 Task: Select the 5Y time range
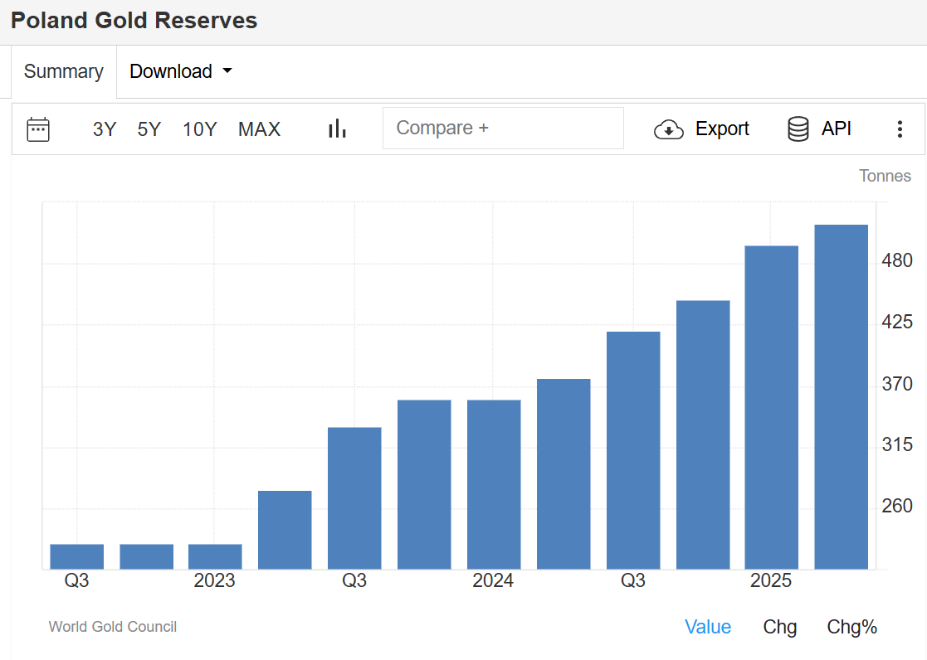click(x=149, y=129)
